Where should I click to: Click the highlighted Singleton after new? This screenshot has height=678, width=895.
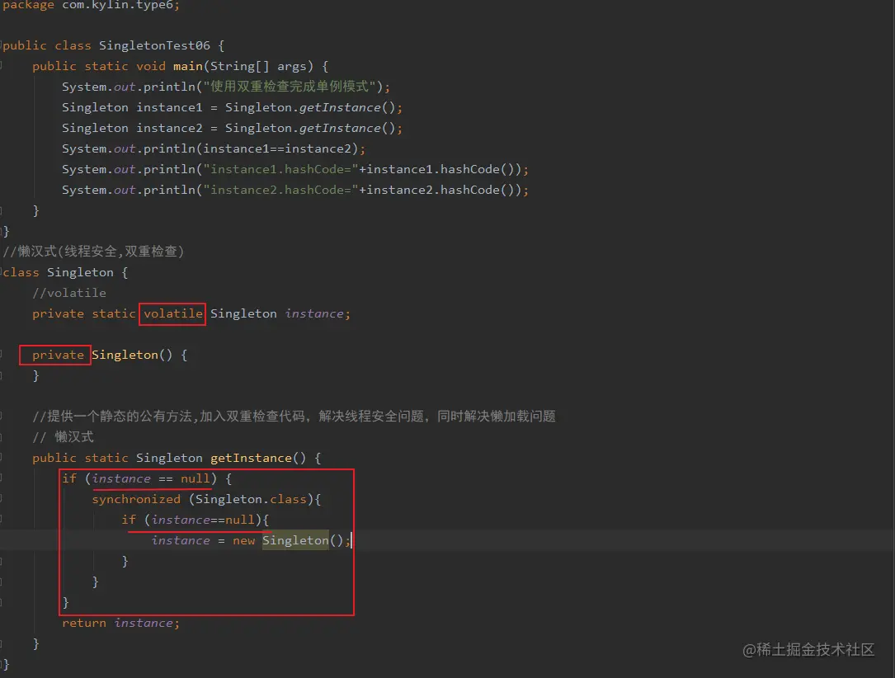point(295,540)
